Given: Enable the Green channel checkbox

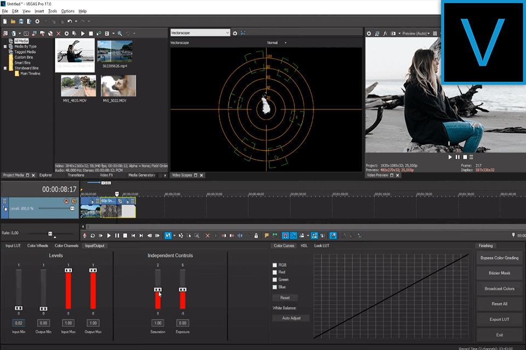Looking at the screenshot, I should pyautogui.click(x=275, y=279).
